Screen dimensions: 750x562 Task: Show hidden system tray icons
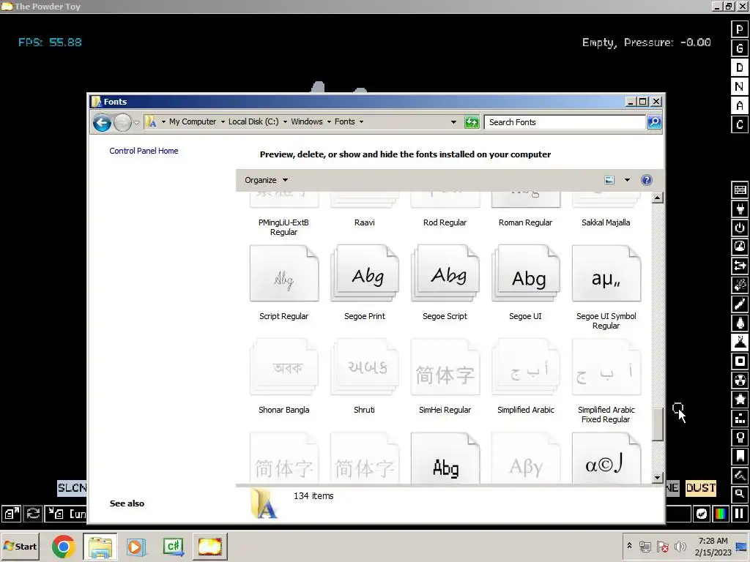click(629, 546)
